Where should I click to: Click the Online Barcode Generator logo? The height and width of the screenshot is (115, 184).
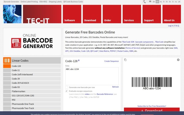[32, 41]
